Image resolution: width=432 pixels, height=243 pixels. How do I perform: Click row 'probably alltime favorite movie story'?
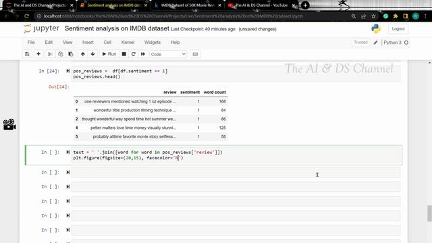click(x=151, y=136)
